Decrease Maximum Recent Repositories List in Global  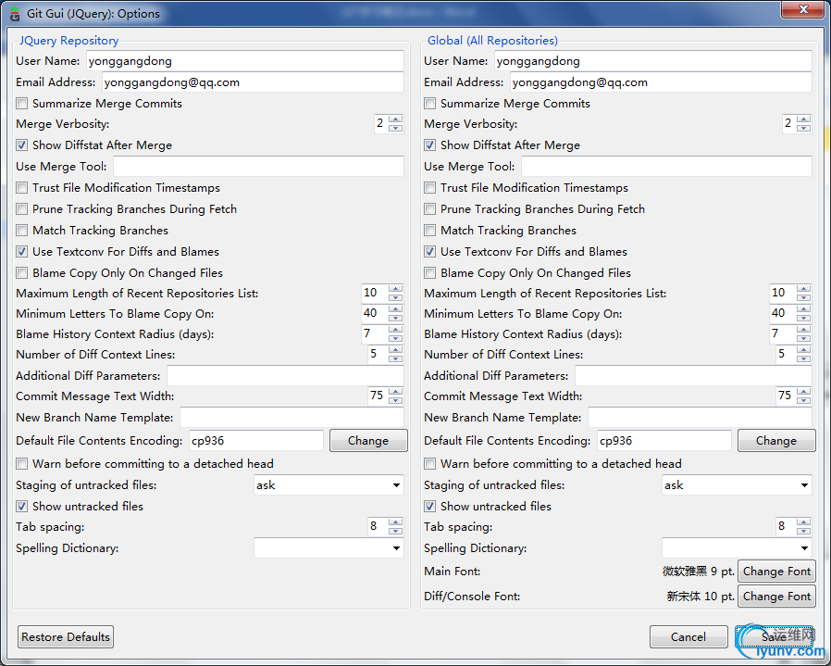[803, 297]
